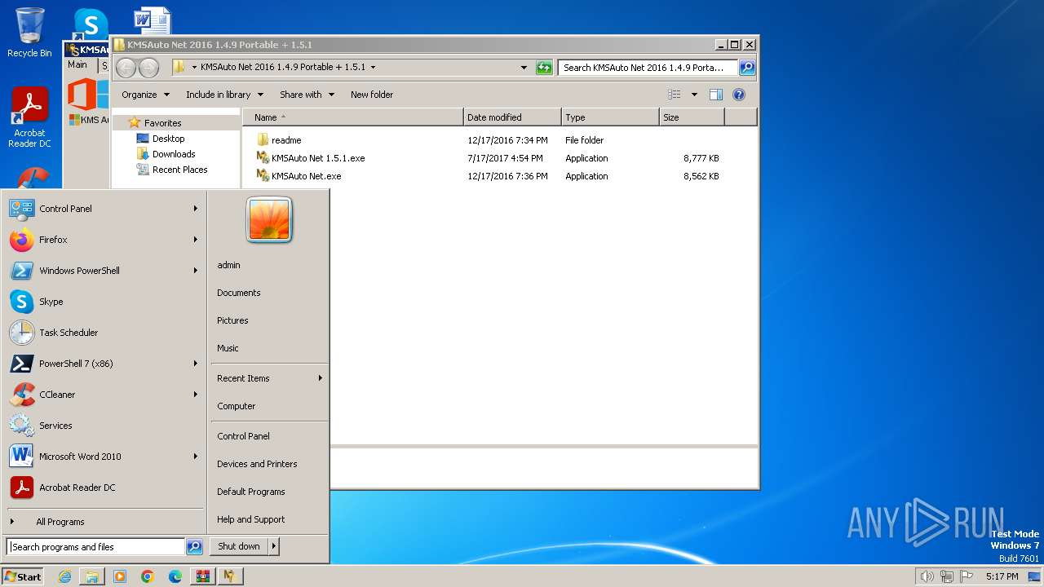The image size is (1044, 587).
Task: Open the Share with dropdown
Action: click(x=307, y=95)
